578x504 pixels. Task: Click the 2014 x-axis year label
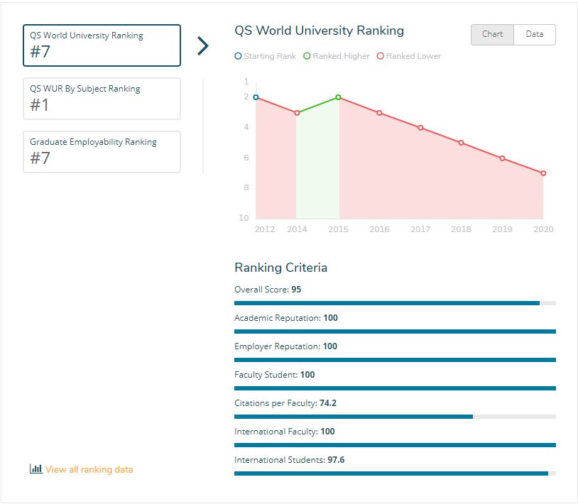tap(297, 229)
